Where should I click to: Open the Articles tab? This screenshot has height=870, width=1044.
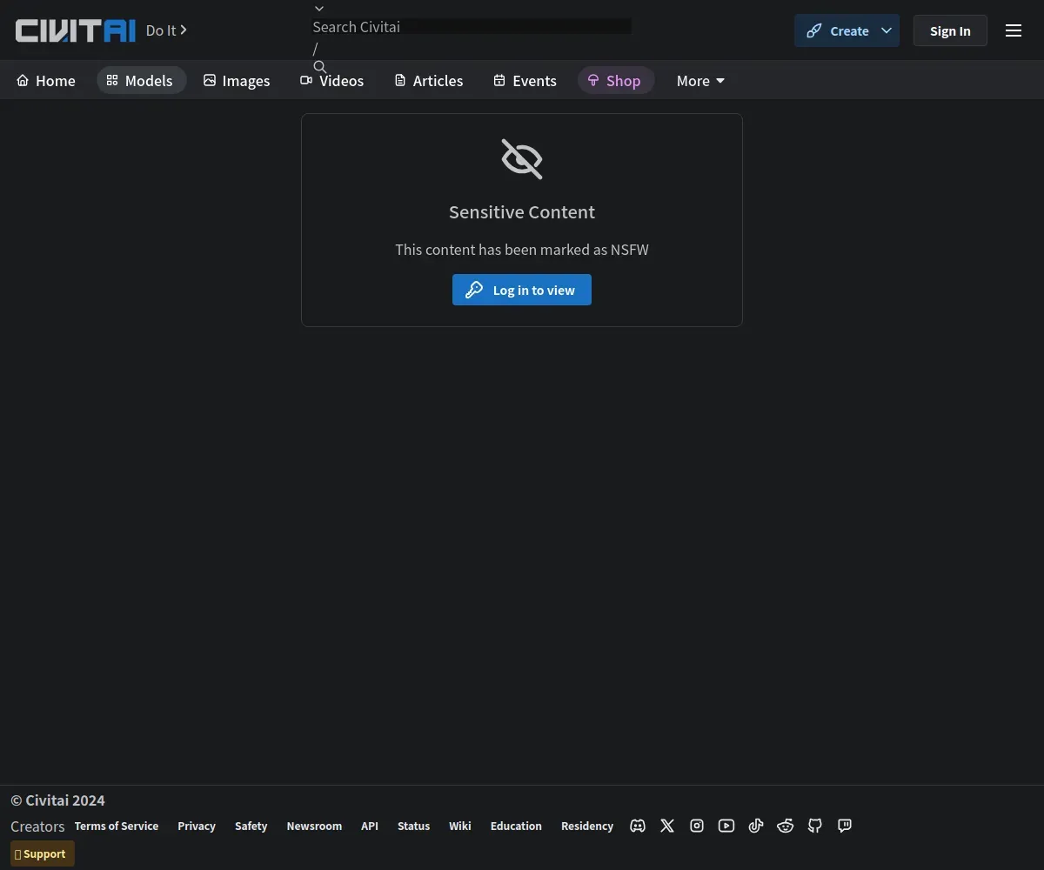click(x=429, y=80)
